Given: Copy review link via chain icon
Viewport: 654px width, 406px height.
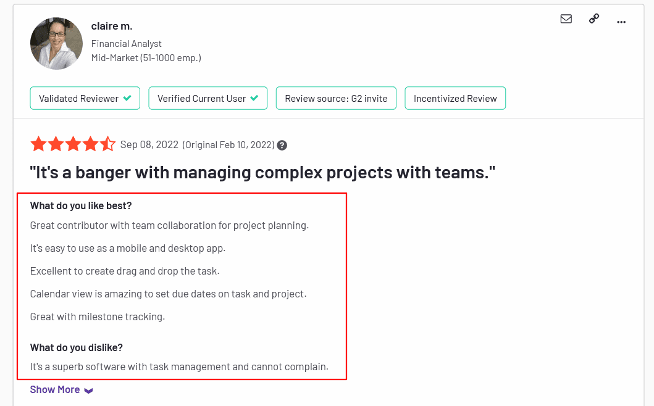Looking at the screenshot, I should 594,19.
